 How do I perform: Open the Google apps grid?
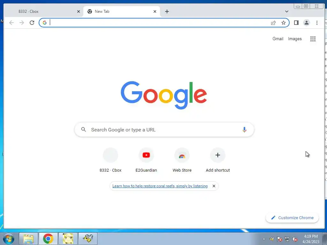[x=313, y=39]
